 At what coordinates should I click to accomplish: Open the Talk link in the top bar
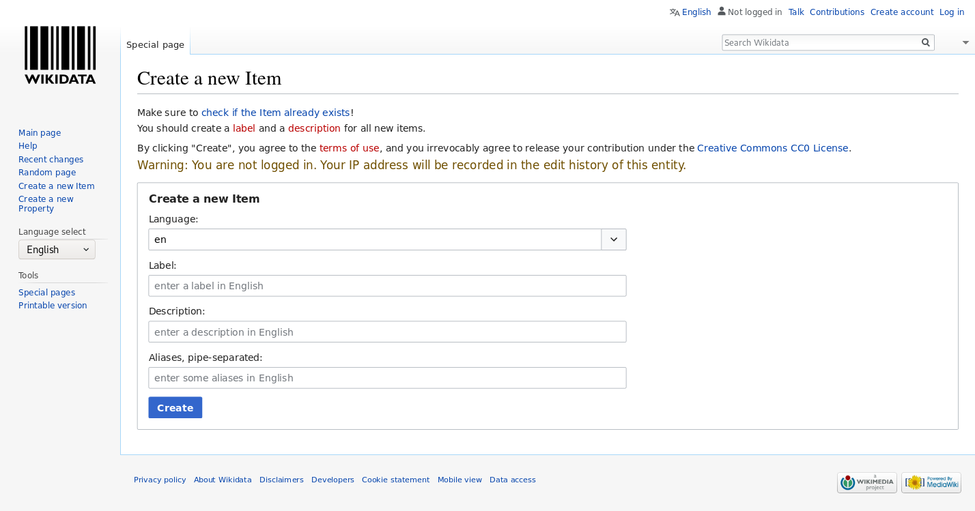point(796,12)
